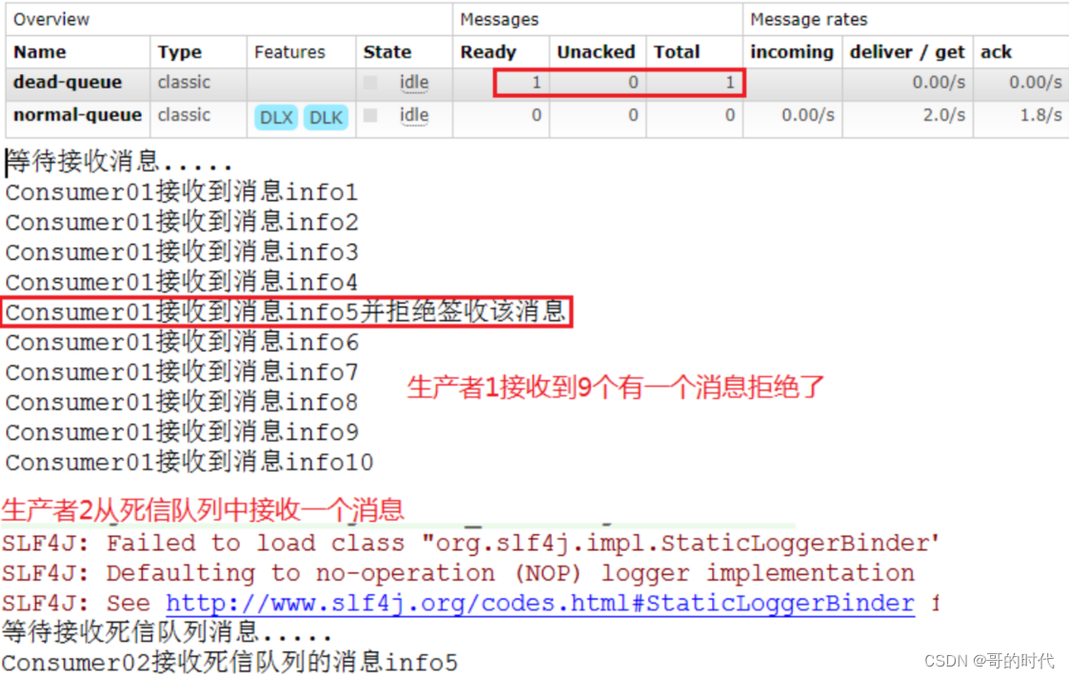Click classic type cell of dead-queue
1069x678 pixels.
[x=184, y=83]
